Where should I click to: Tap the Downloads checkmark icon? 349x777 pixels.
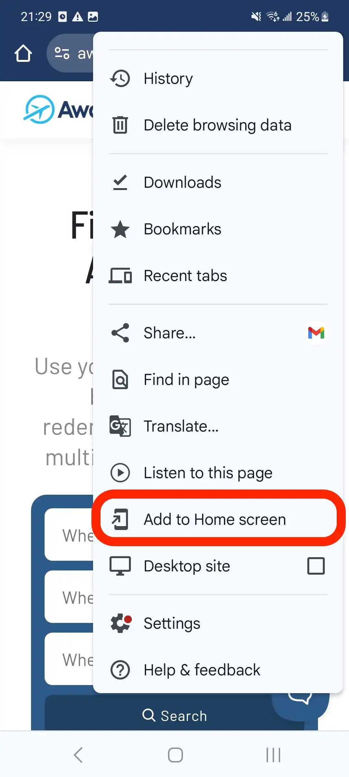pyautogui.click(x=120, y=182)
